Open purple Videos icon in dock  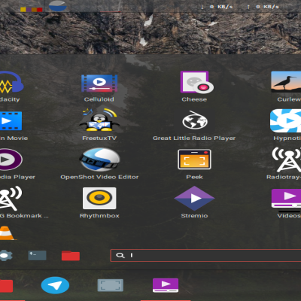(x=166, y=285)
